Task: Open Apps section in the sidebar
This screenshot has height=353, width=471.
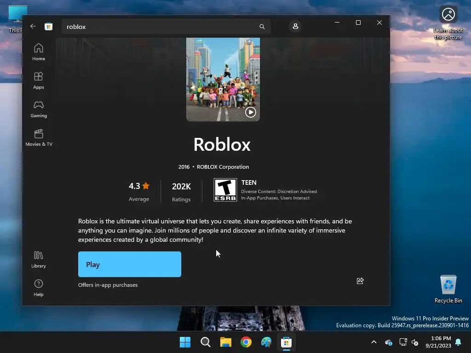Action: (39, 80)
